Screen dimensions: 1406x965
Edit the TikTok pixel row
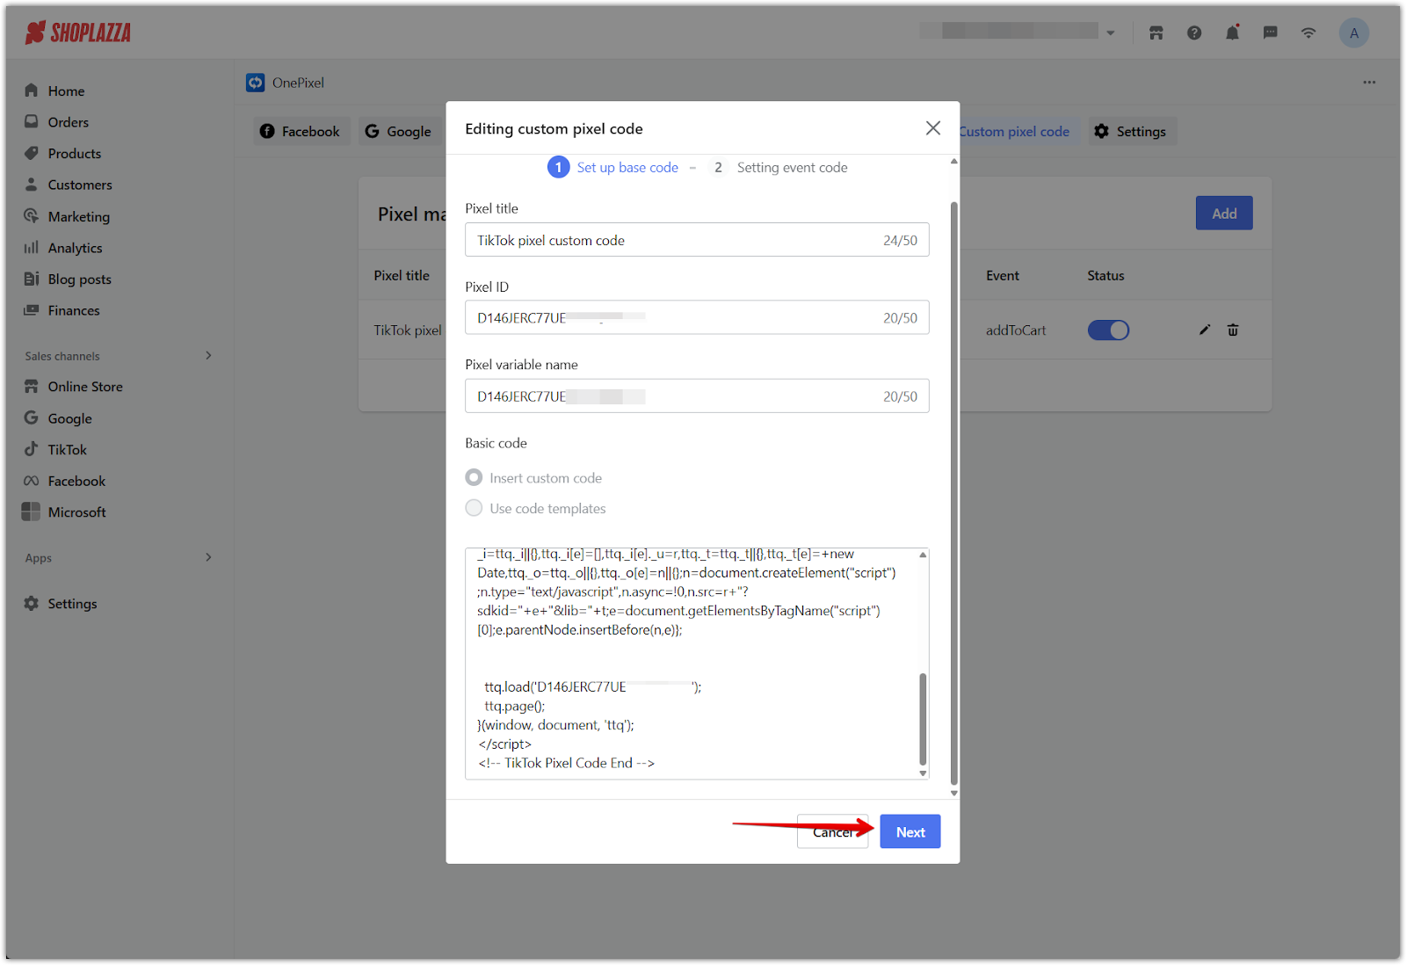[x=1205, y=330]
